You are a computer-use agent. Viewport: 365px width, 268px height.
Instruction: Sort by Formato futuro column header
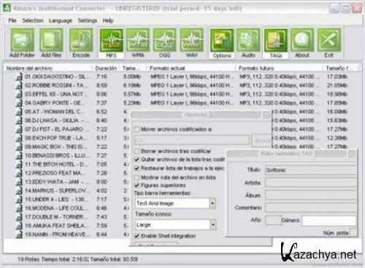tap(280, 68)
